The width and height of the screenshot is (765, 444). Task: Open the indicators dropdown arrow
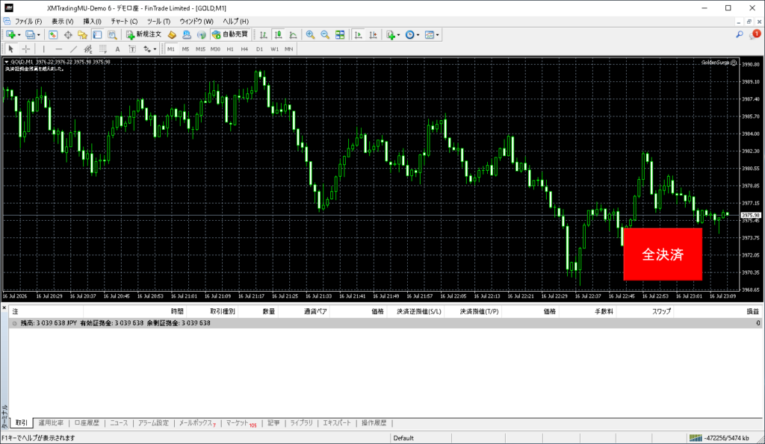click(x=399, y=35)
